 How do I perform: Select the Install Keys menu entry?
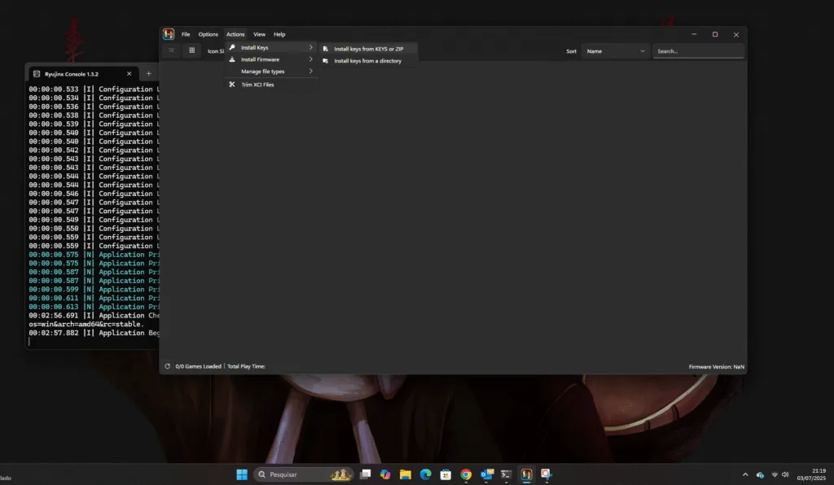click(x=271, y=47)
